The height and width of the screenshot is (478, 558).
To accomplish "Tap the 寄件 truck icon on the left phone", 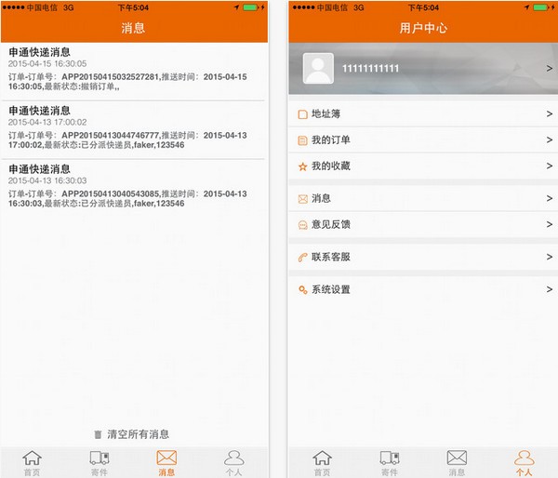I will click(100, 458).
